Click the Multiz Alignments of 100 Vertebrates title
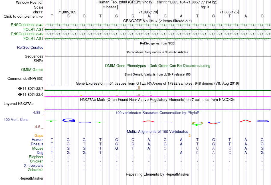This screenshot has height=185, width=271. [x=157, y=132]
